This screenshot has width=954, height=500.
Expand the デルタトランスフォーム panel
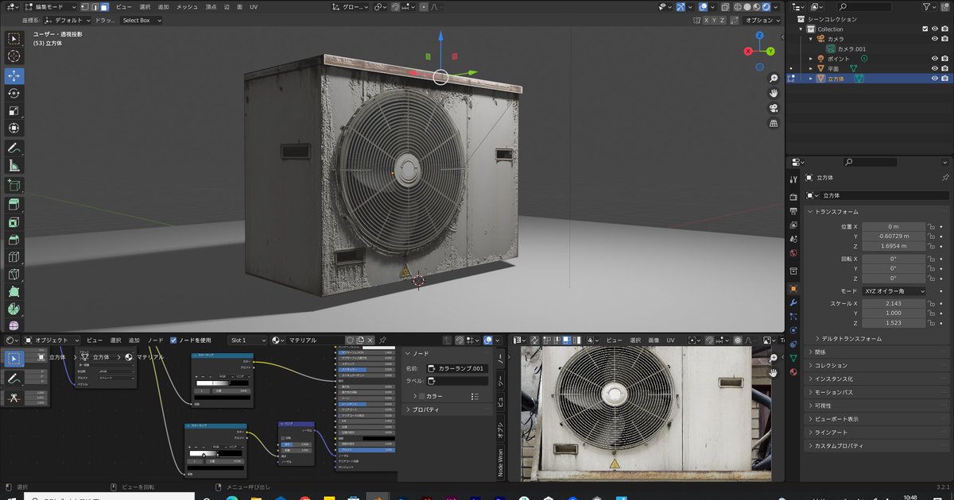[x=849, y=339]
